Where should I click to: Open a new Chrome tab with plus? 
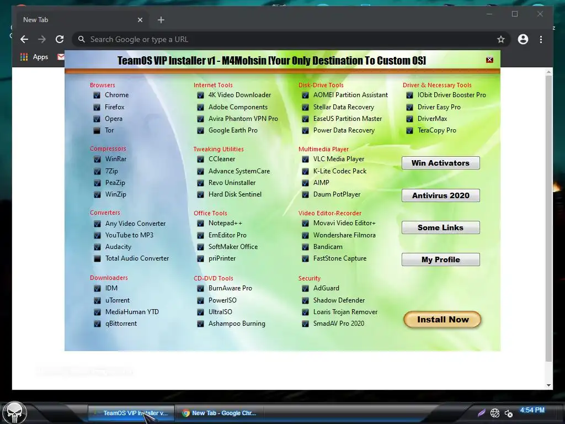pyautogui.click(x=161, y=20)
